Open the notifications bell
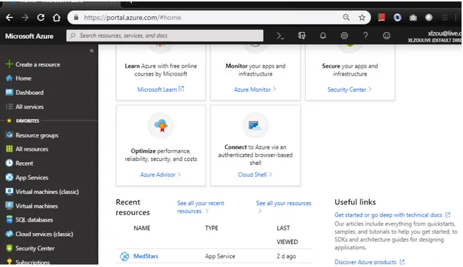This screenshot has width=463, height=267. coord(323,35)
